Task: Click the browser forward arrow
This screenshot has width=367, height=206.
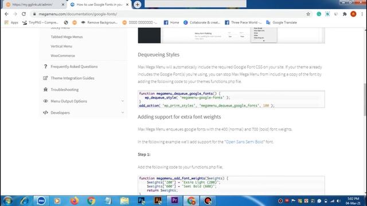Action: point(15,14)
